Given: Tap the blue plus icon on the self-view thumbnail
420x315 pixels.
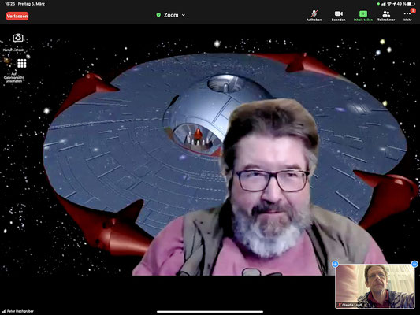Looking at the screenshot, I should 335,264.
